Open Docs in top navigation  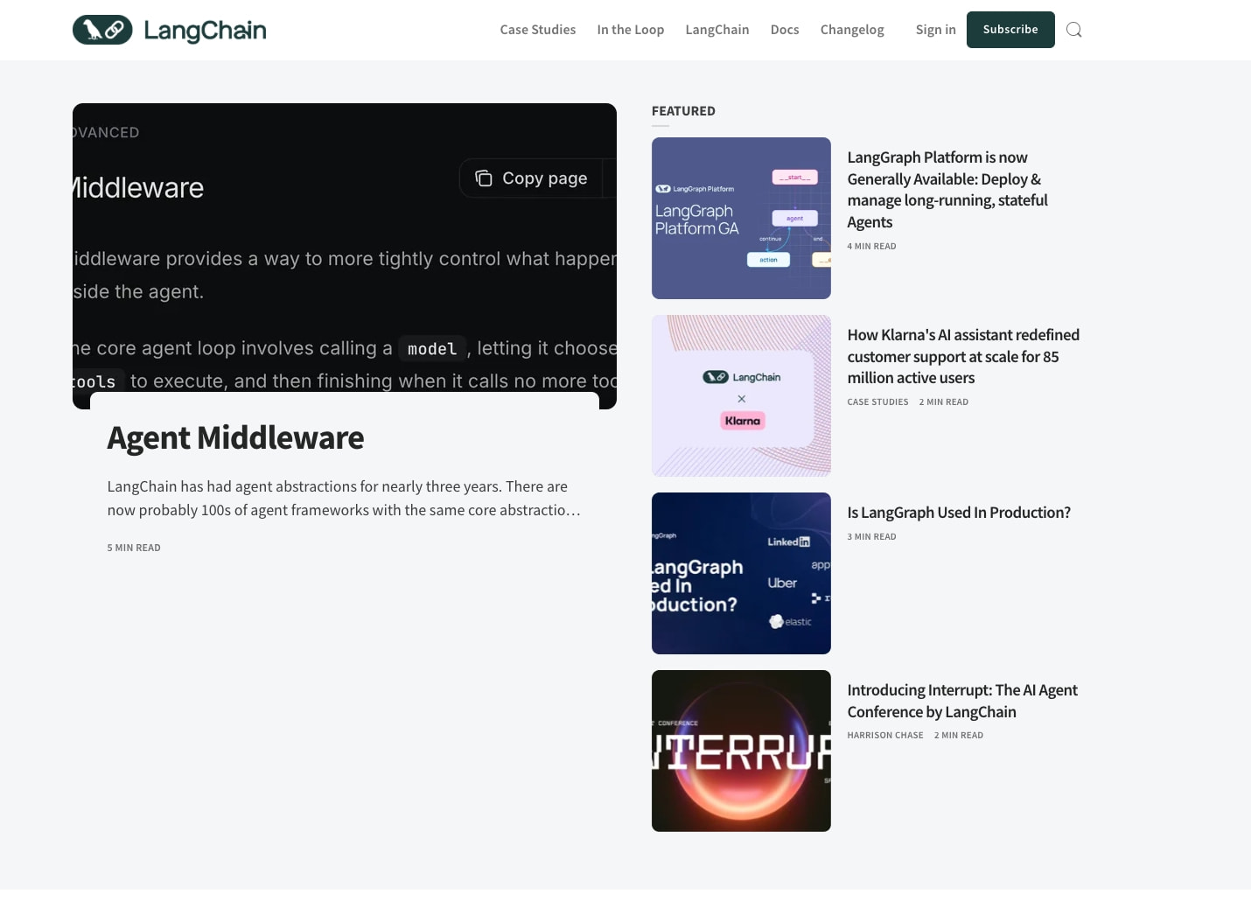pyautogui.click(x=785, y=30)
